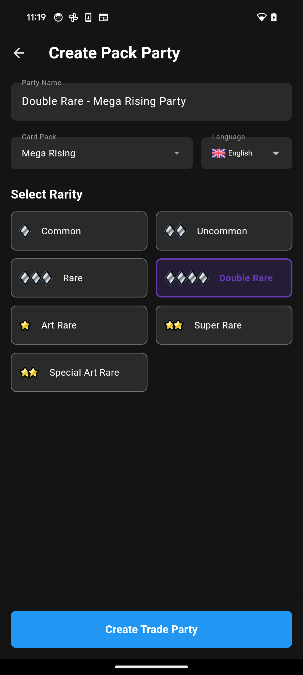This screenshot has width=303, height=675.
Task: Tap the back arrow icon
Action: click(19, 53)
